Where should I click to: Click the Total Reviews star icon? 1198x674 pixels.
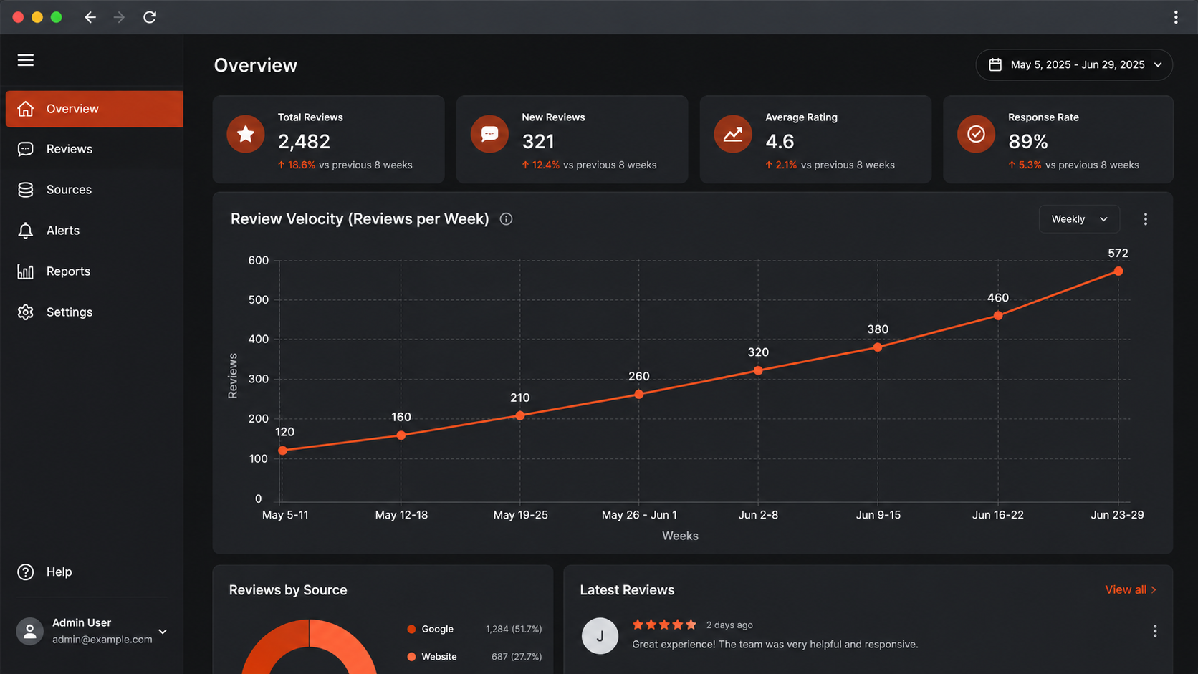(246, 134)
